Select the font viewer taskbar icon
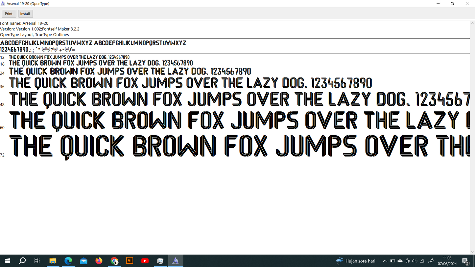This screenshot has width=475, height=267. (176, 261)
